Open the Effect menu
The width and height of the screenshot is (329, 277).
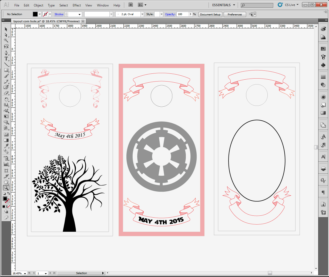(x=77, y=5)
